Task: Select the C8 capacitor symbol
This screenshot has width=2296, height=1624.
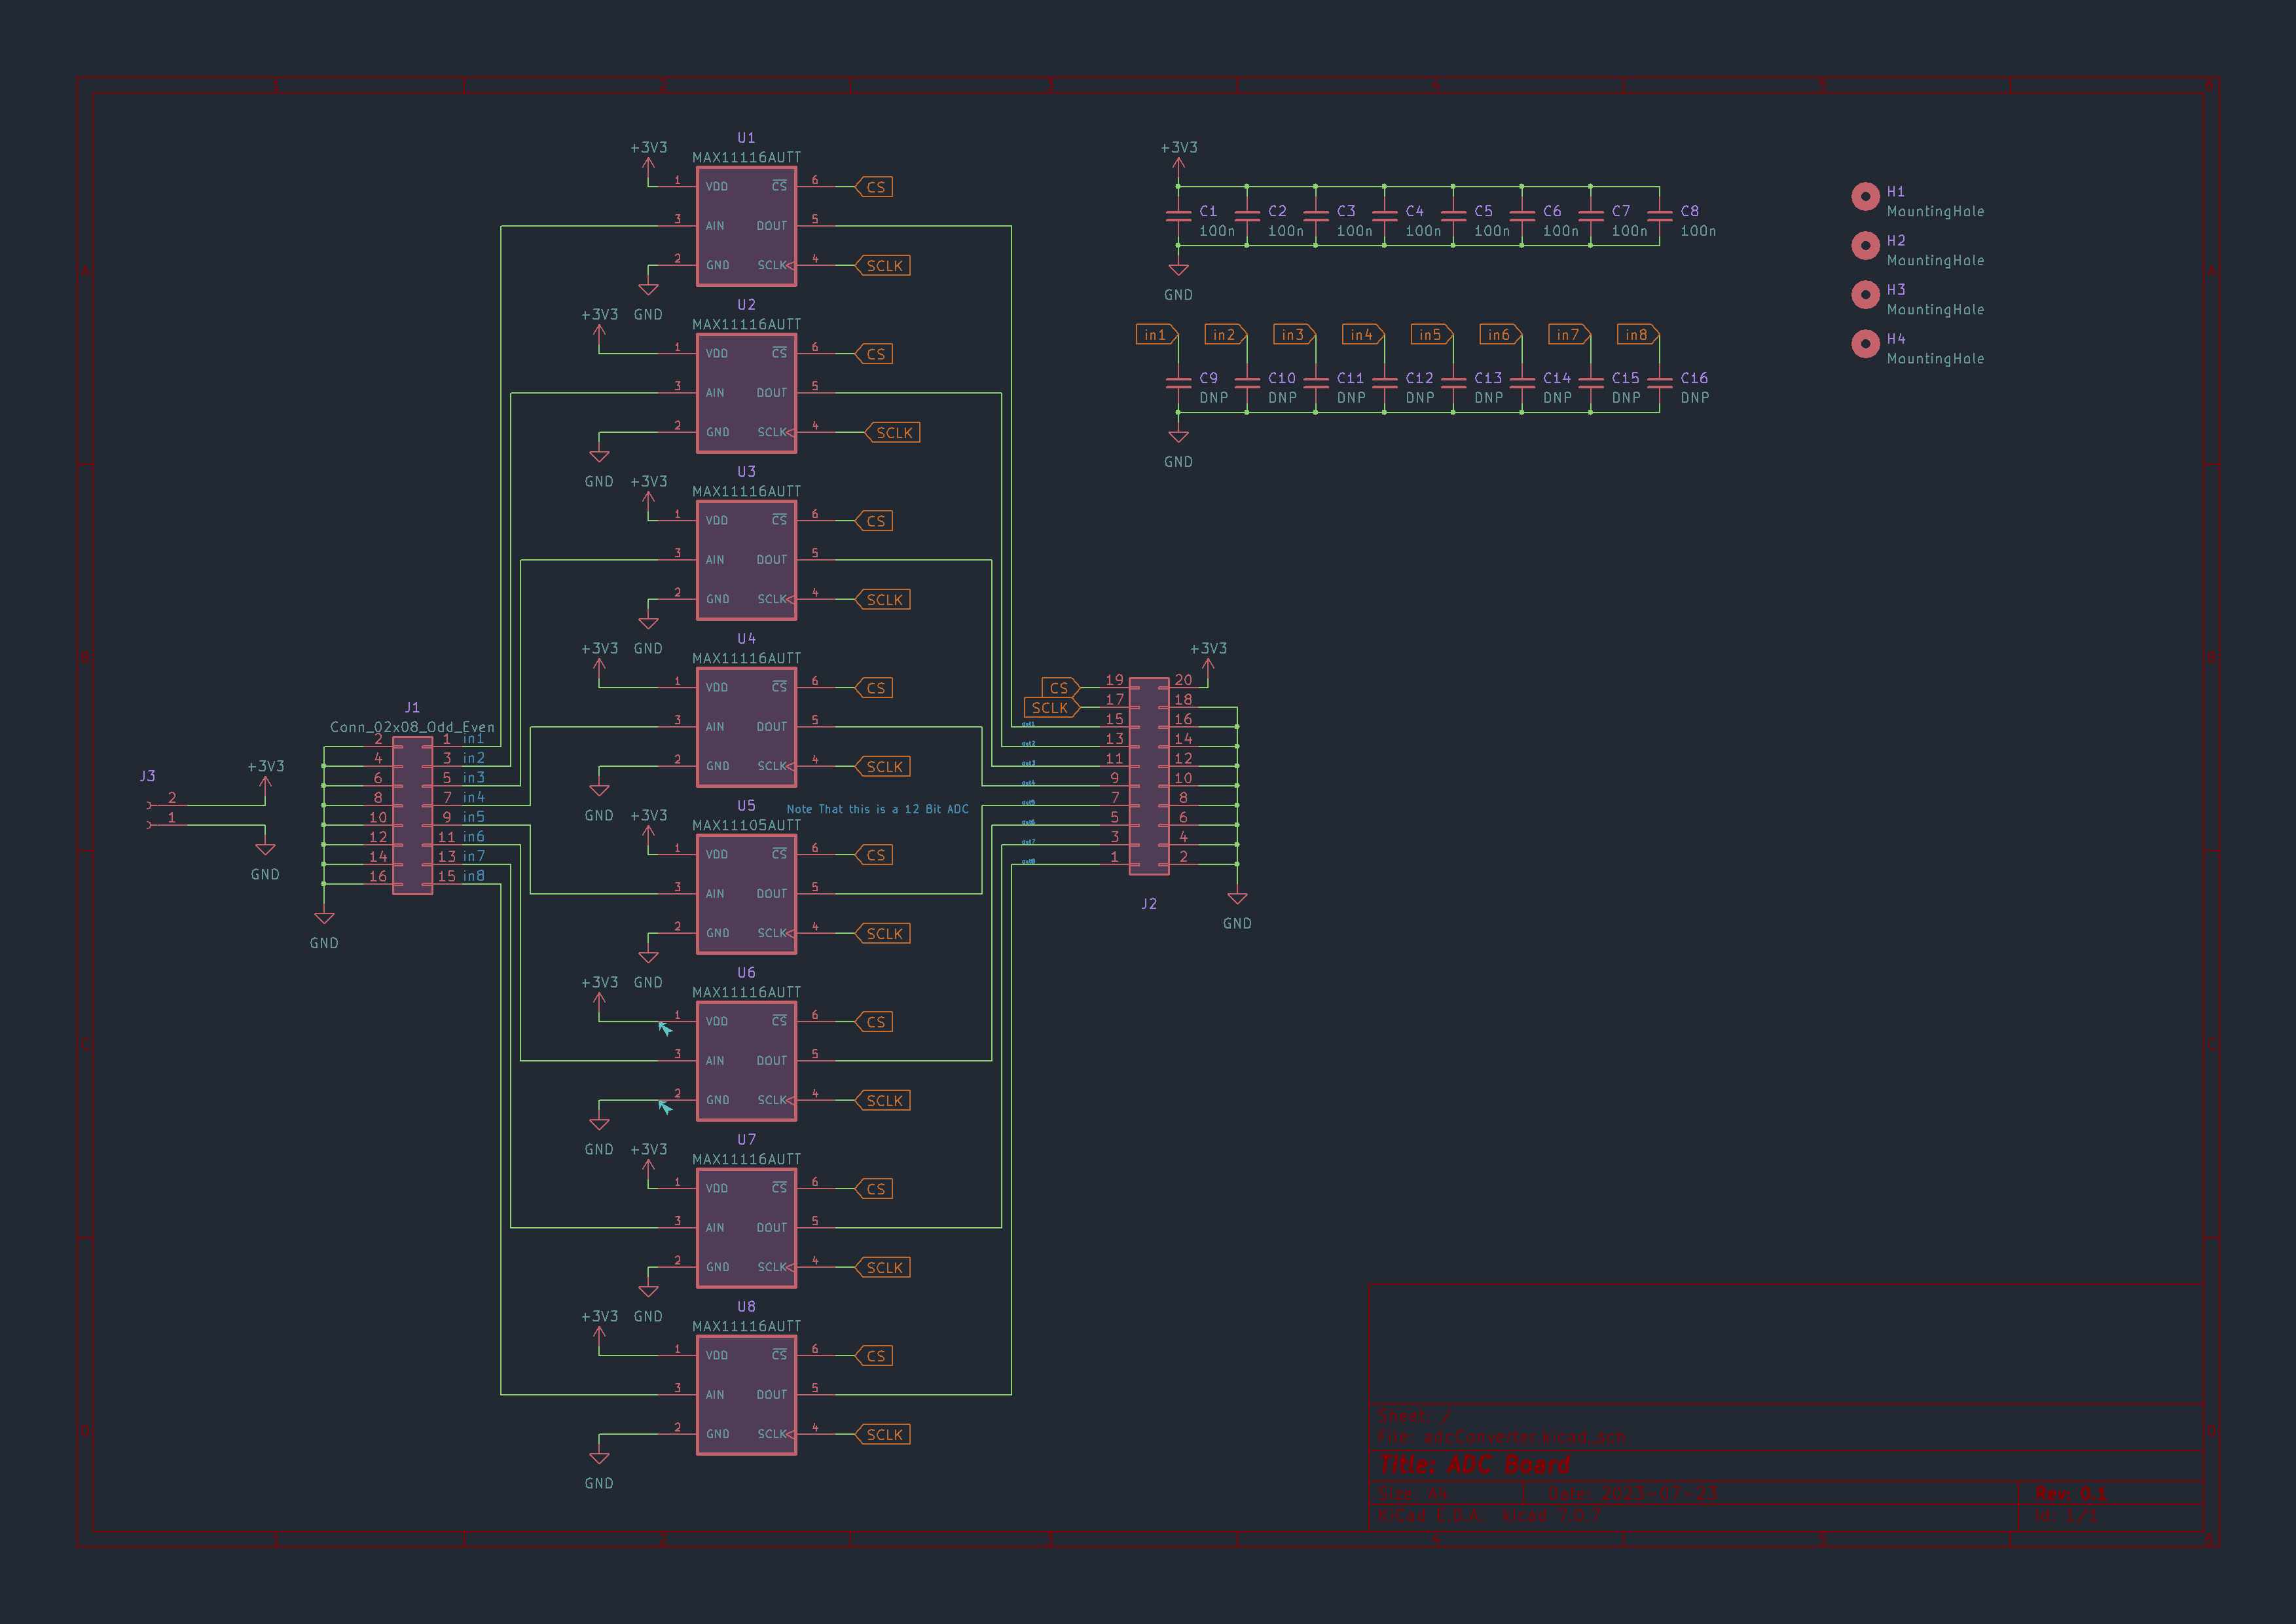Action: pyautogui.click(x=1659, y=216)
